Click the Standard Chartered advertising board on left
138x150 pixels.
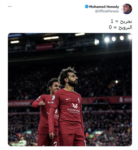click(x=20, y=104)
